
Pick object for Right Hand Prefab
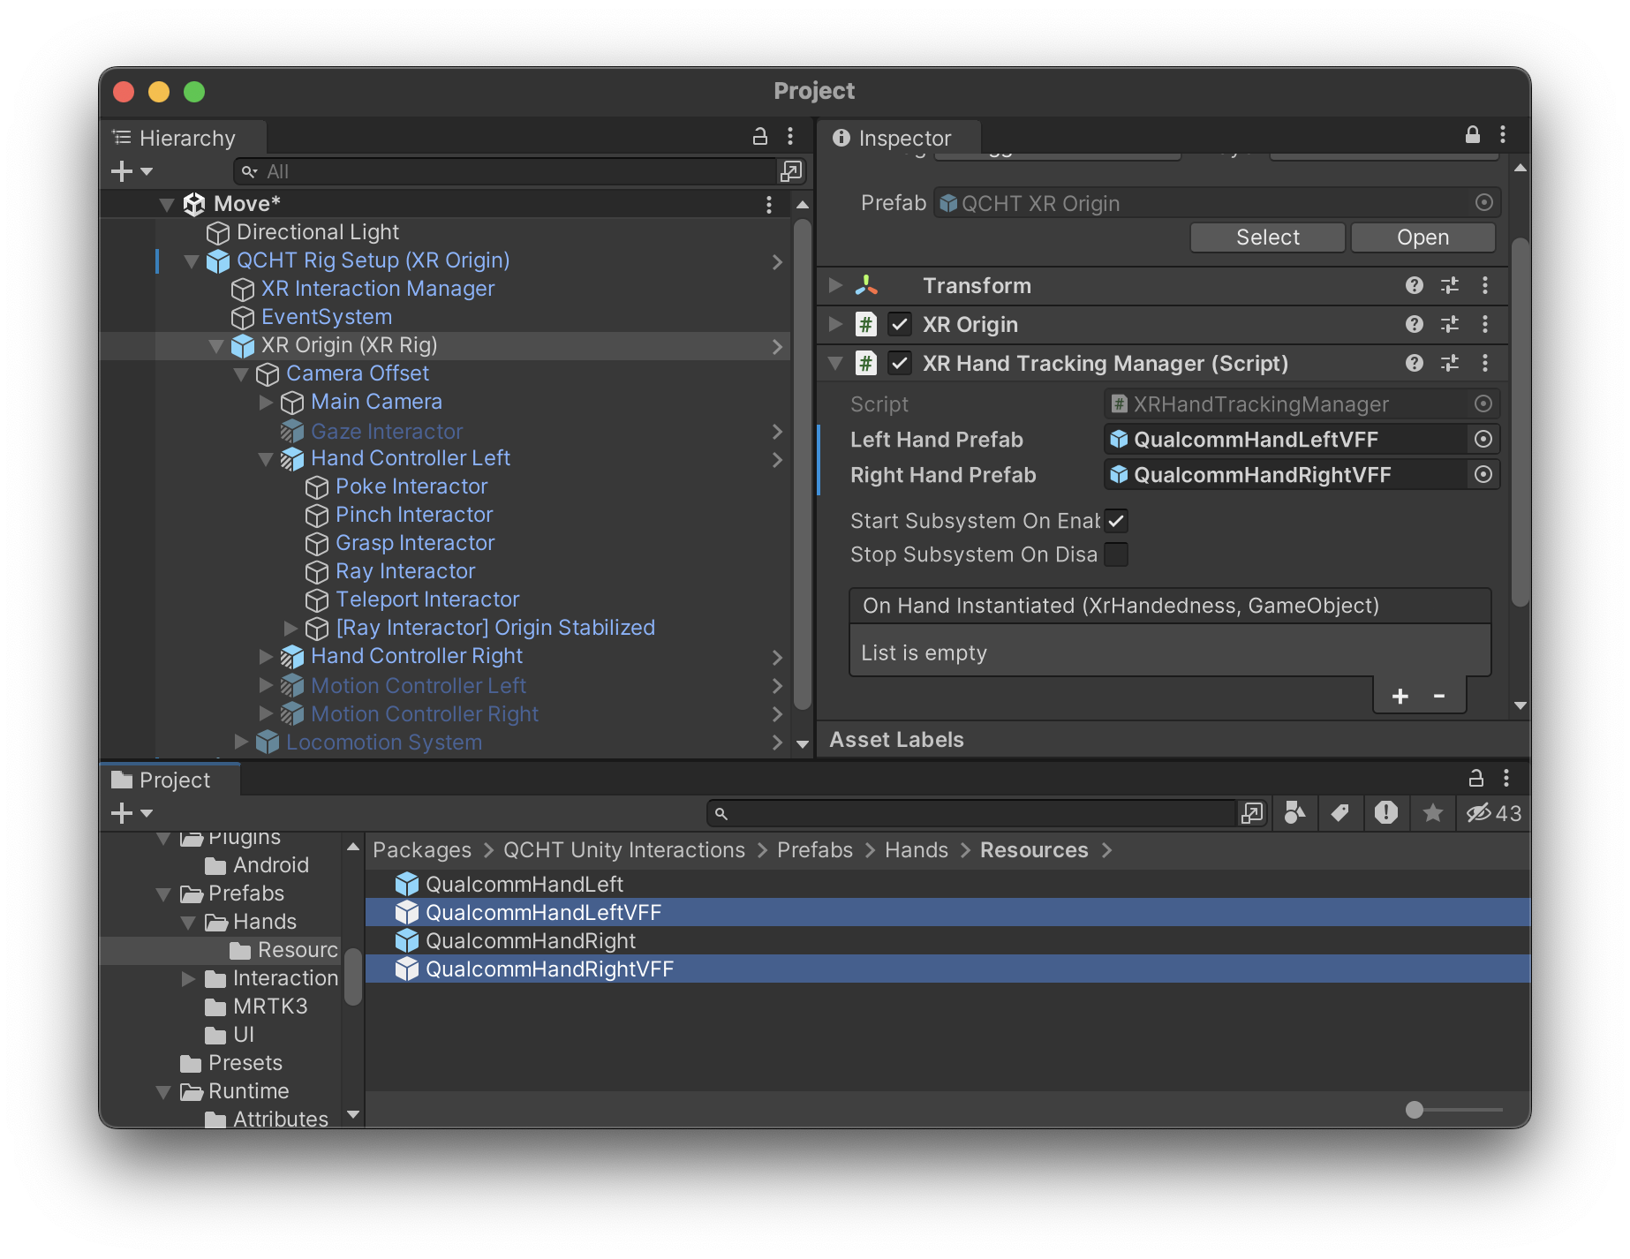pos(1483,474)
